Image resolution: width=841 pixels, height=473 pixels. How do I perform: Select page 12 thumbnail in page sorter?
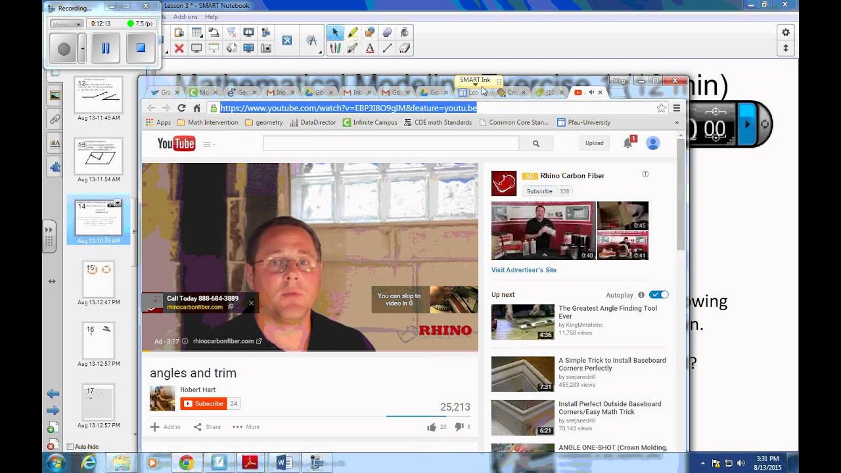click(x=99, y=95)
